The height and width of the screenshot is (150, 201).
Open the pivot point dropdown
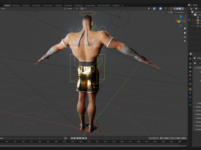tap(77, 9)
